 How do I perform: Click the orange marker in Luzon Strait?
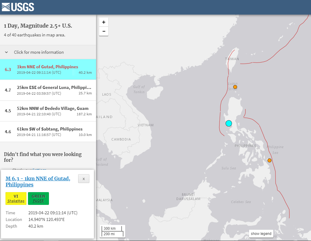235,87
